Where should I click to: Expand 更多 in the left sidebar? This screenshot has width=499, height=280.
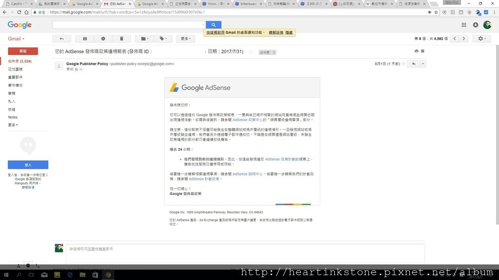(13, 125)
